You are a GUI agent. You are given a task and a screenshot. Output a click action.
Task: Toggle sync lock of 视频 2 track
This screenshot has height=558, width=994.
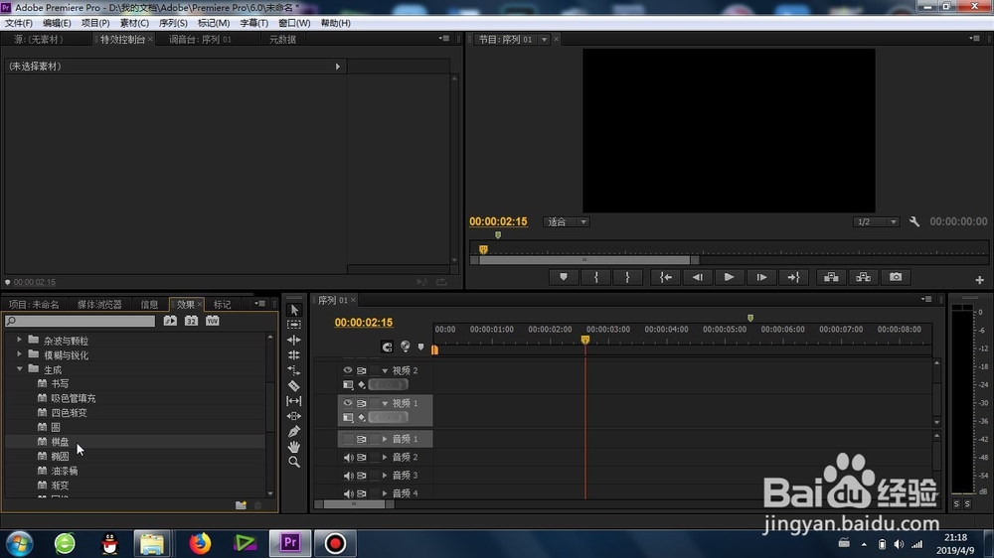point(362,370)
